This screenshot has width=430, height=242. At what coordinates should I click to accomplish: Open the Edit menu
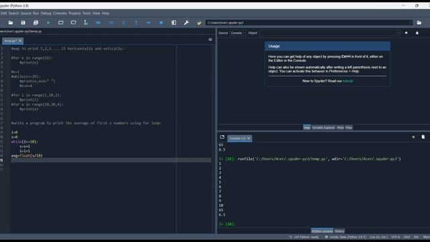(x=3, y=13)
